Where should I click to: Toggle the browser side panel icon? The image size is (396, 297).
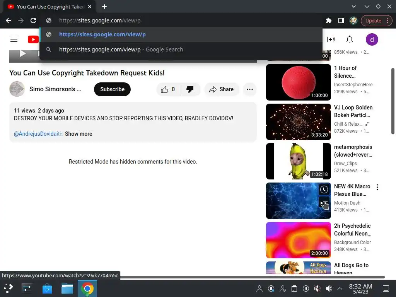click(x=341, y=20)
